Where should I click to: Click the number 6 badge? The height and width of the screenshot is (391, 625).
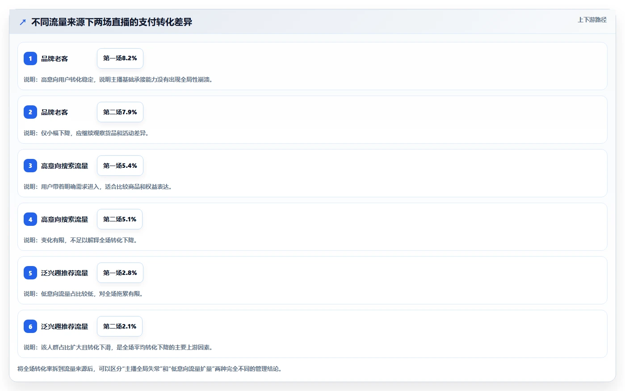[30, 326]
